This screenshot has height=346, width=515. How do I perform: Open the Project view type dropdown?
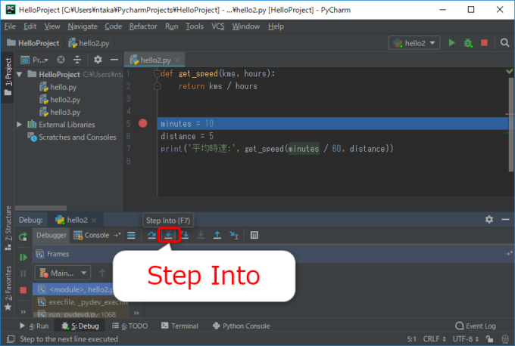[35, 60]
